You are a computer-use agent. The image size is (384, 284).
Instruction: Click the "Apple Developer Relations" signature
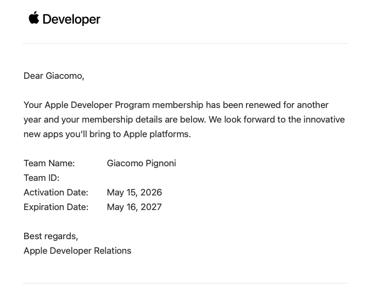pyautogui.click(x=77, y=251)
